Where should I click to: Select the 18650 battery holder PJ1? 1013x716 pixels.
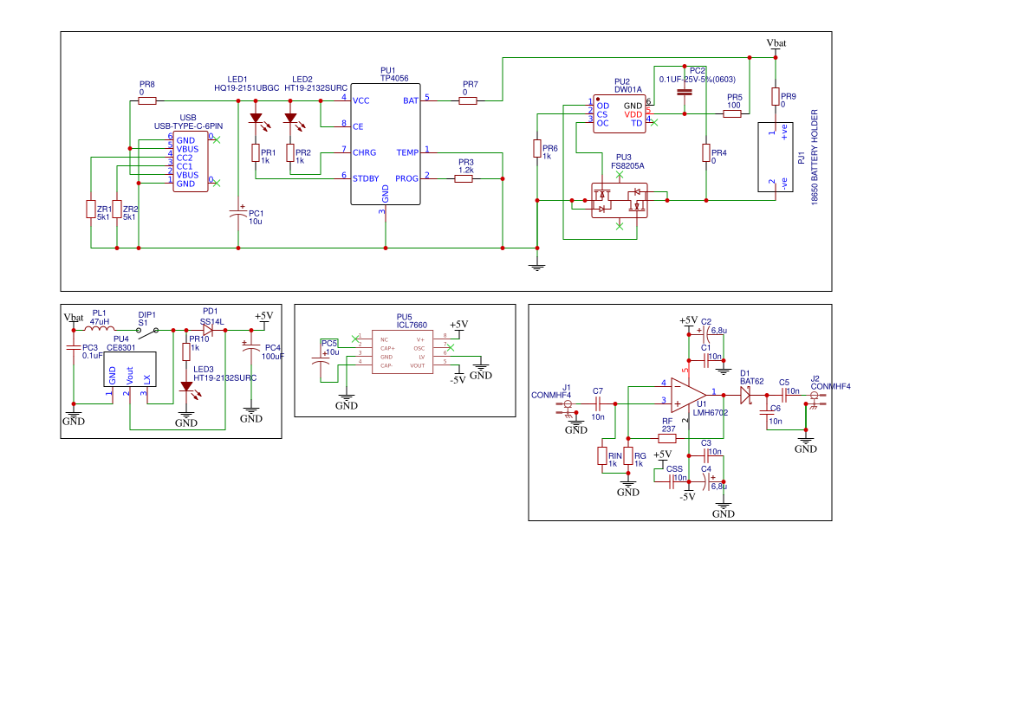tap(777, 157)
